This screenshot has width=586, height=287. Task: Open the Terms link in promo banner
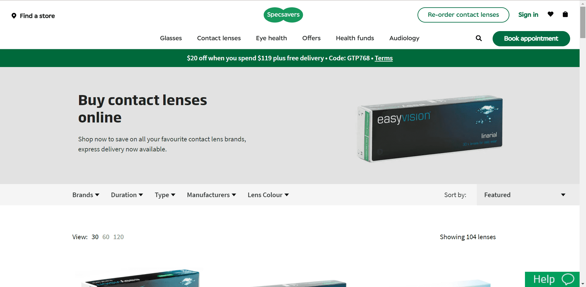coord(384,58)
